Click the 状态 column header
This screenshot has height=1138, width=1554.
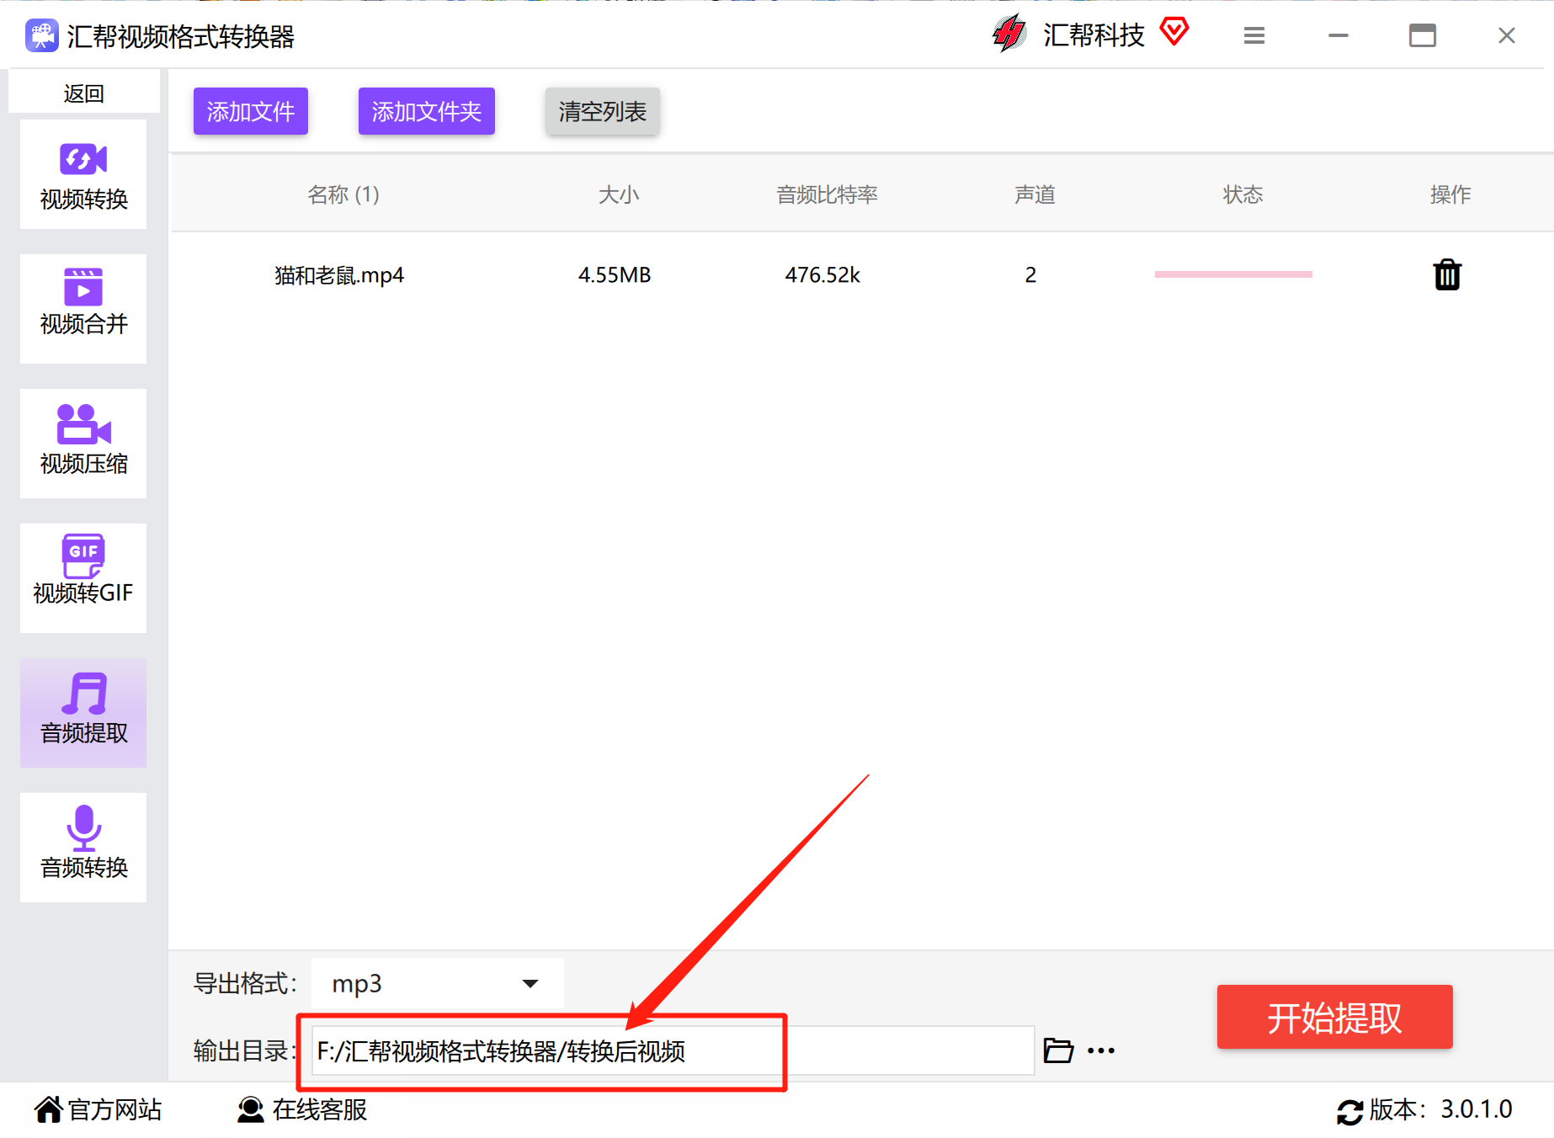click(1243, 194)
